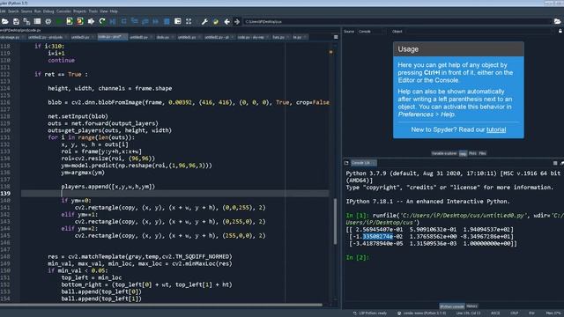Viewport: 564px width, 317px height.
Task: Click the lock icon in Help pane
Action: [560, 32]
